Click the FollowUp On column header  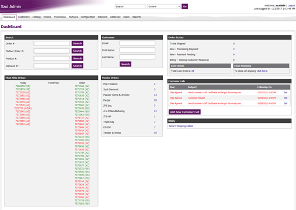coord(264,87)
